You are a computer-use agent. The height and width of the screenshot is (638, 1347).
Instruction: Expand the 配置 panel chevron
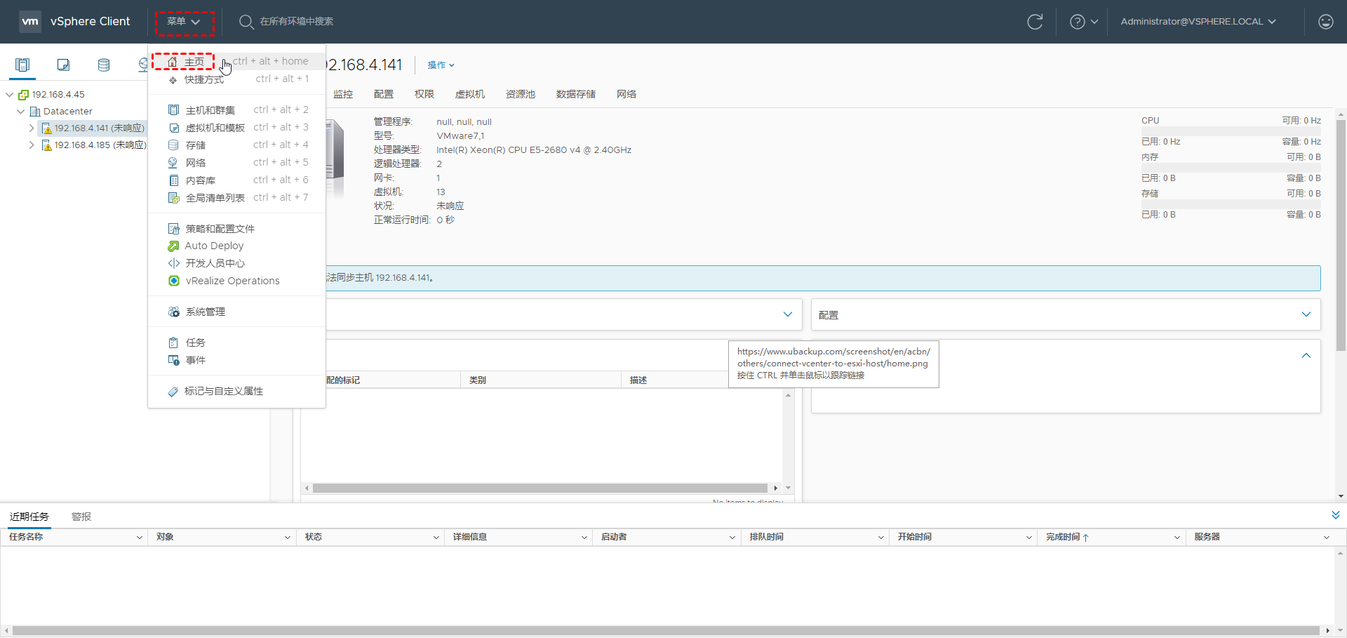pos(1306,314)
